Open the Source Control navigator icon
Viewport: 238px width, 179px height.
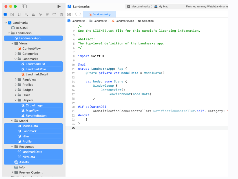click(x=12, y=14)
